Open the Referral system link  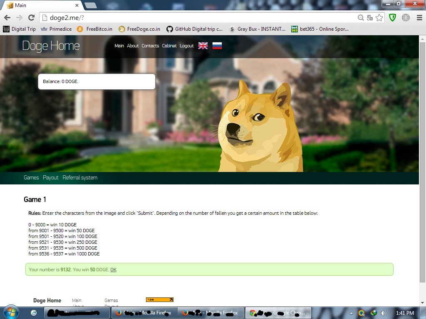pos(80,178)
